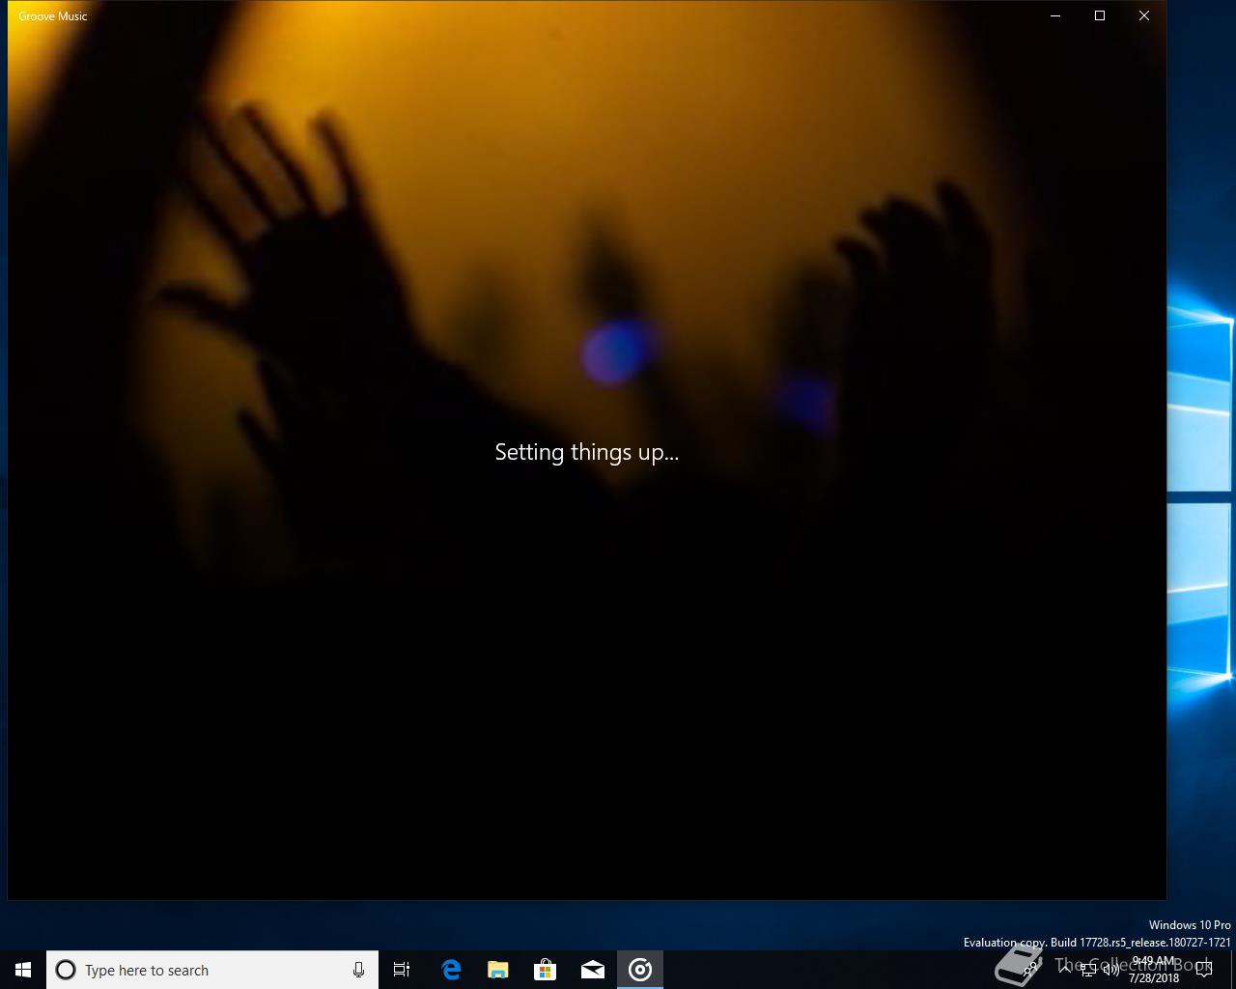Click the Groove Music window title
The width and height of the screenshot is (1236, 989).
point(53,15)
